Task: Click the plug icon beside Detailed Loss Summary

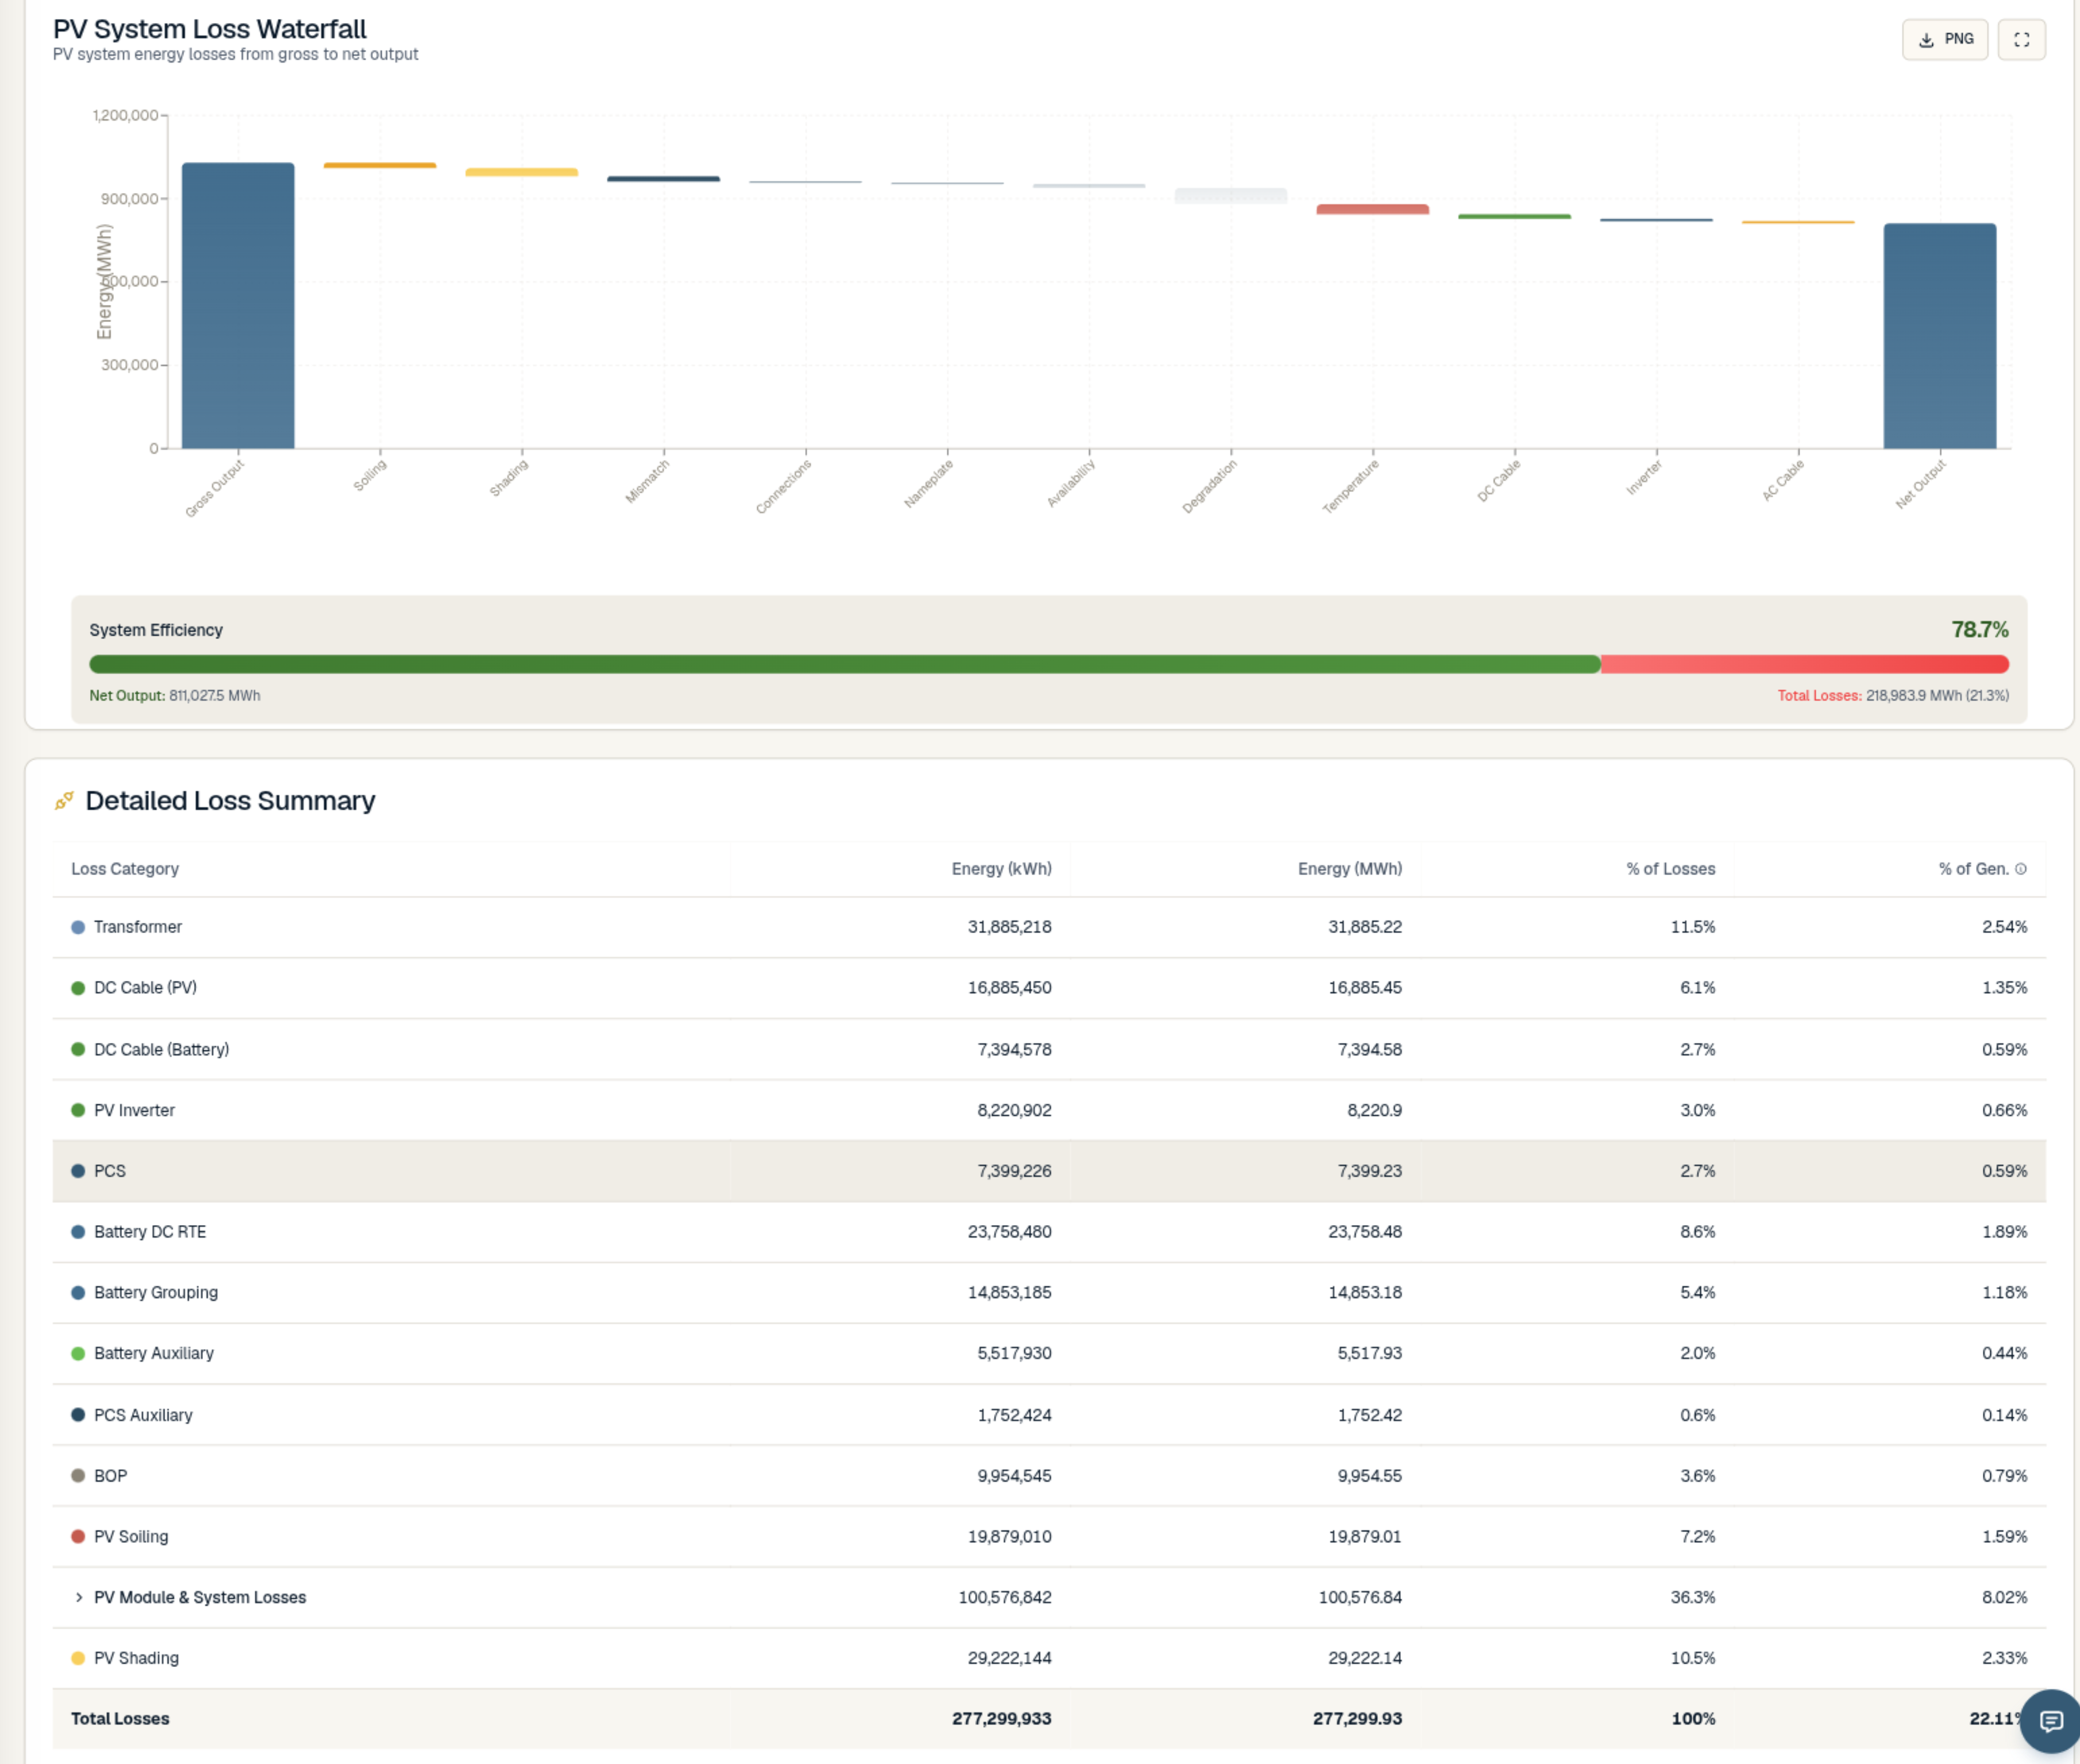Action: click(x=64, y=801)
